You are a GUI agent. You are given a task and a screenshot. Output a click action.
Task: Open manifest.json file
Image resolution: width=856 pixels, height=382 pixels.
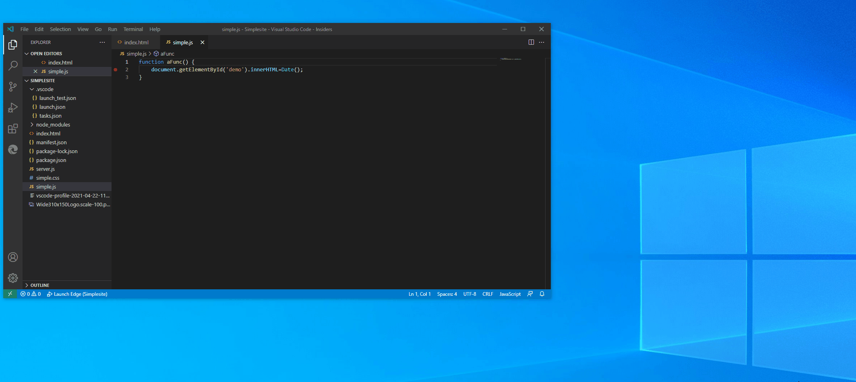pyautogui.click(x=67, y=142)
